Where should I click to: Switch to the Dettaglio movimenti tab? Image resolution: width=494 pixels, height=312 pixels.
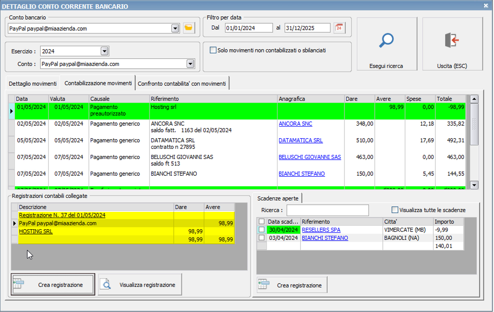(x=33, y=84)
